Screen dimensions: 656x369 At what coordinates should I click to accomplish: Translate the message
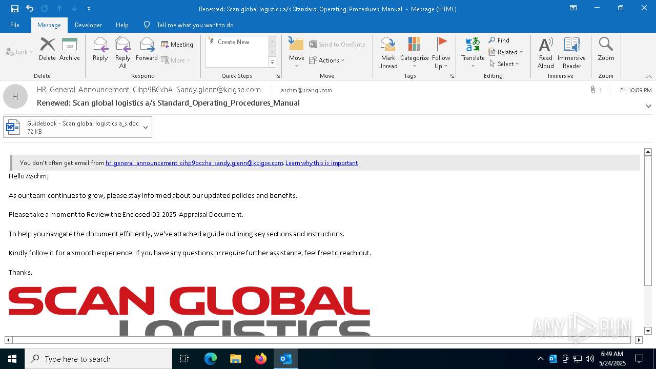coord(473,52)
